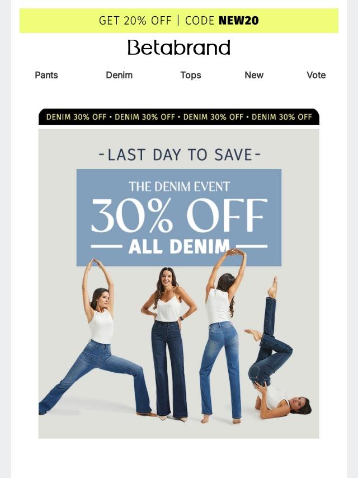Screen dimensions: 358x478
Task: Click the black DENIM 30% OFF ticker strip
Action: coord(179,117)
